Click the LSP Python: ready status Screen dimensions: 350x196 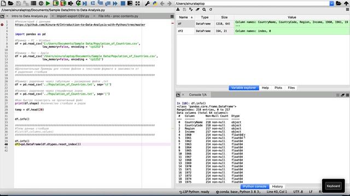tap(194, 192)
